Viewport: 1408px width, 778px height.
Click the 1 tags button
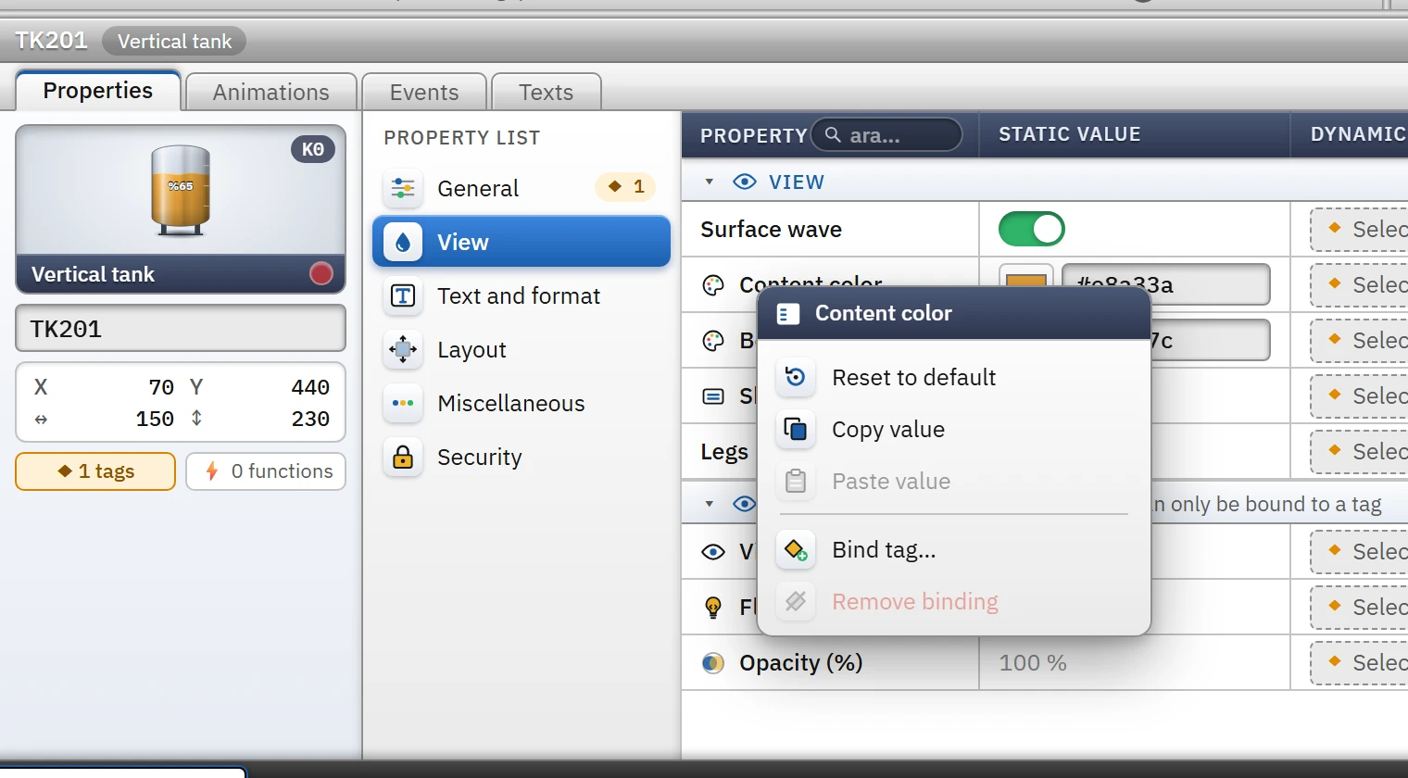[95, 471]
